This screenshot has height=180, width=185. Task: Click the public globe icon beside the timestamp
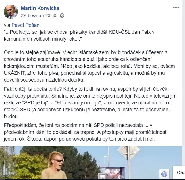pos(62,16)
